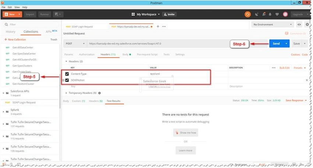Open manage environments gear icon

(x=307, y=25)
